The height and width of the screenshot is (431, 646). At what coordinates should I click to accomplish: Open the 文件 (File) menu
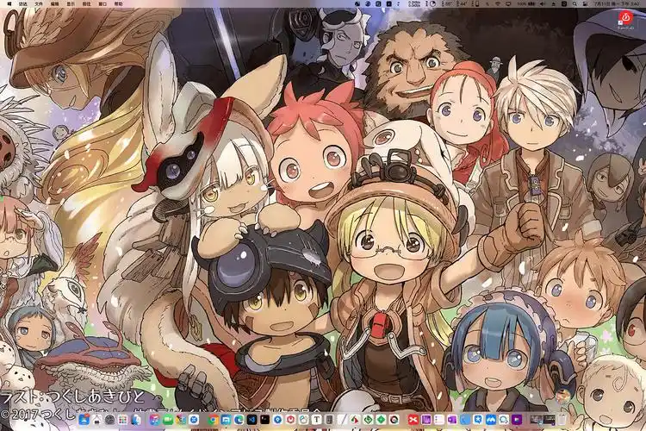[x=39, y=4]
